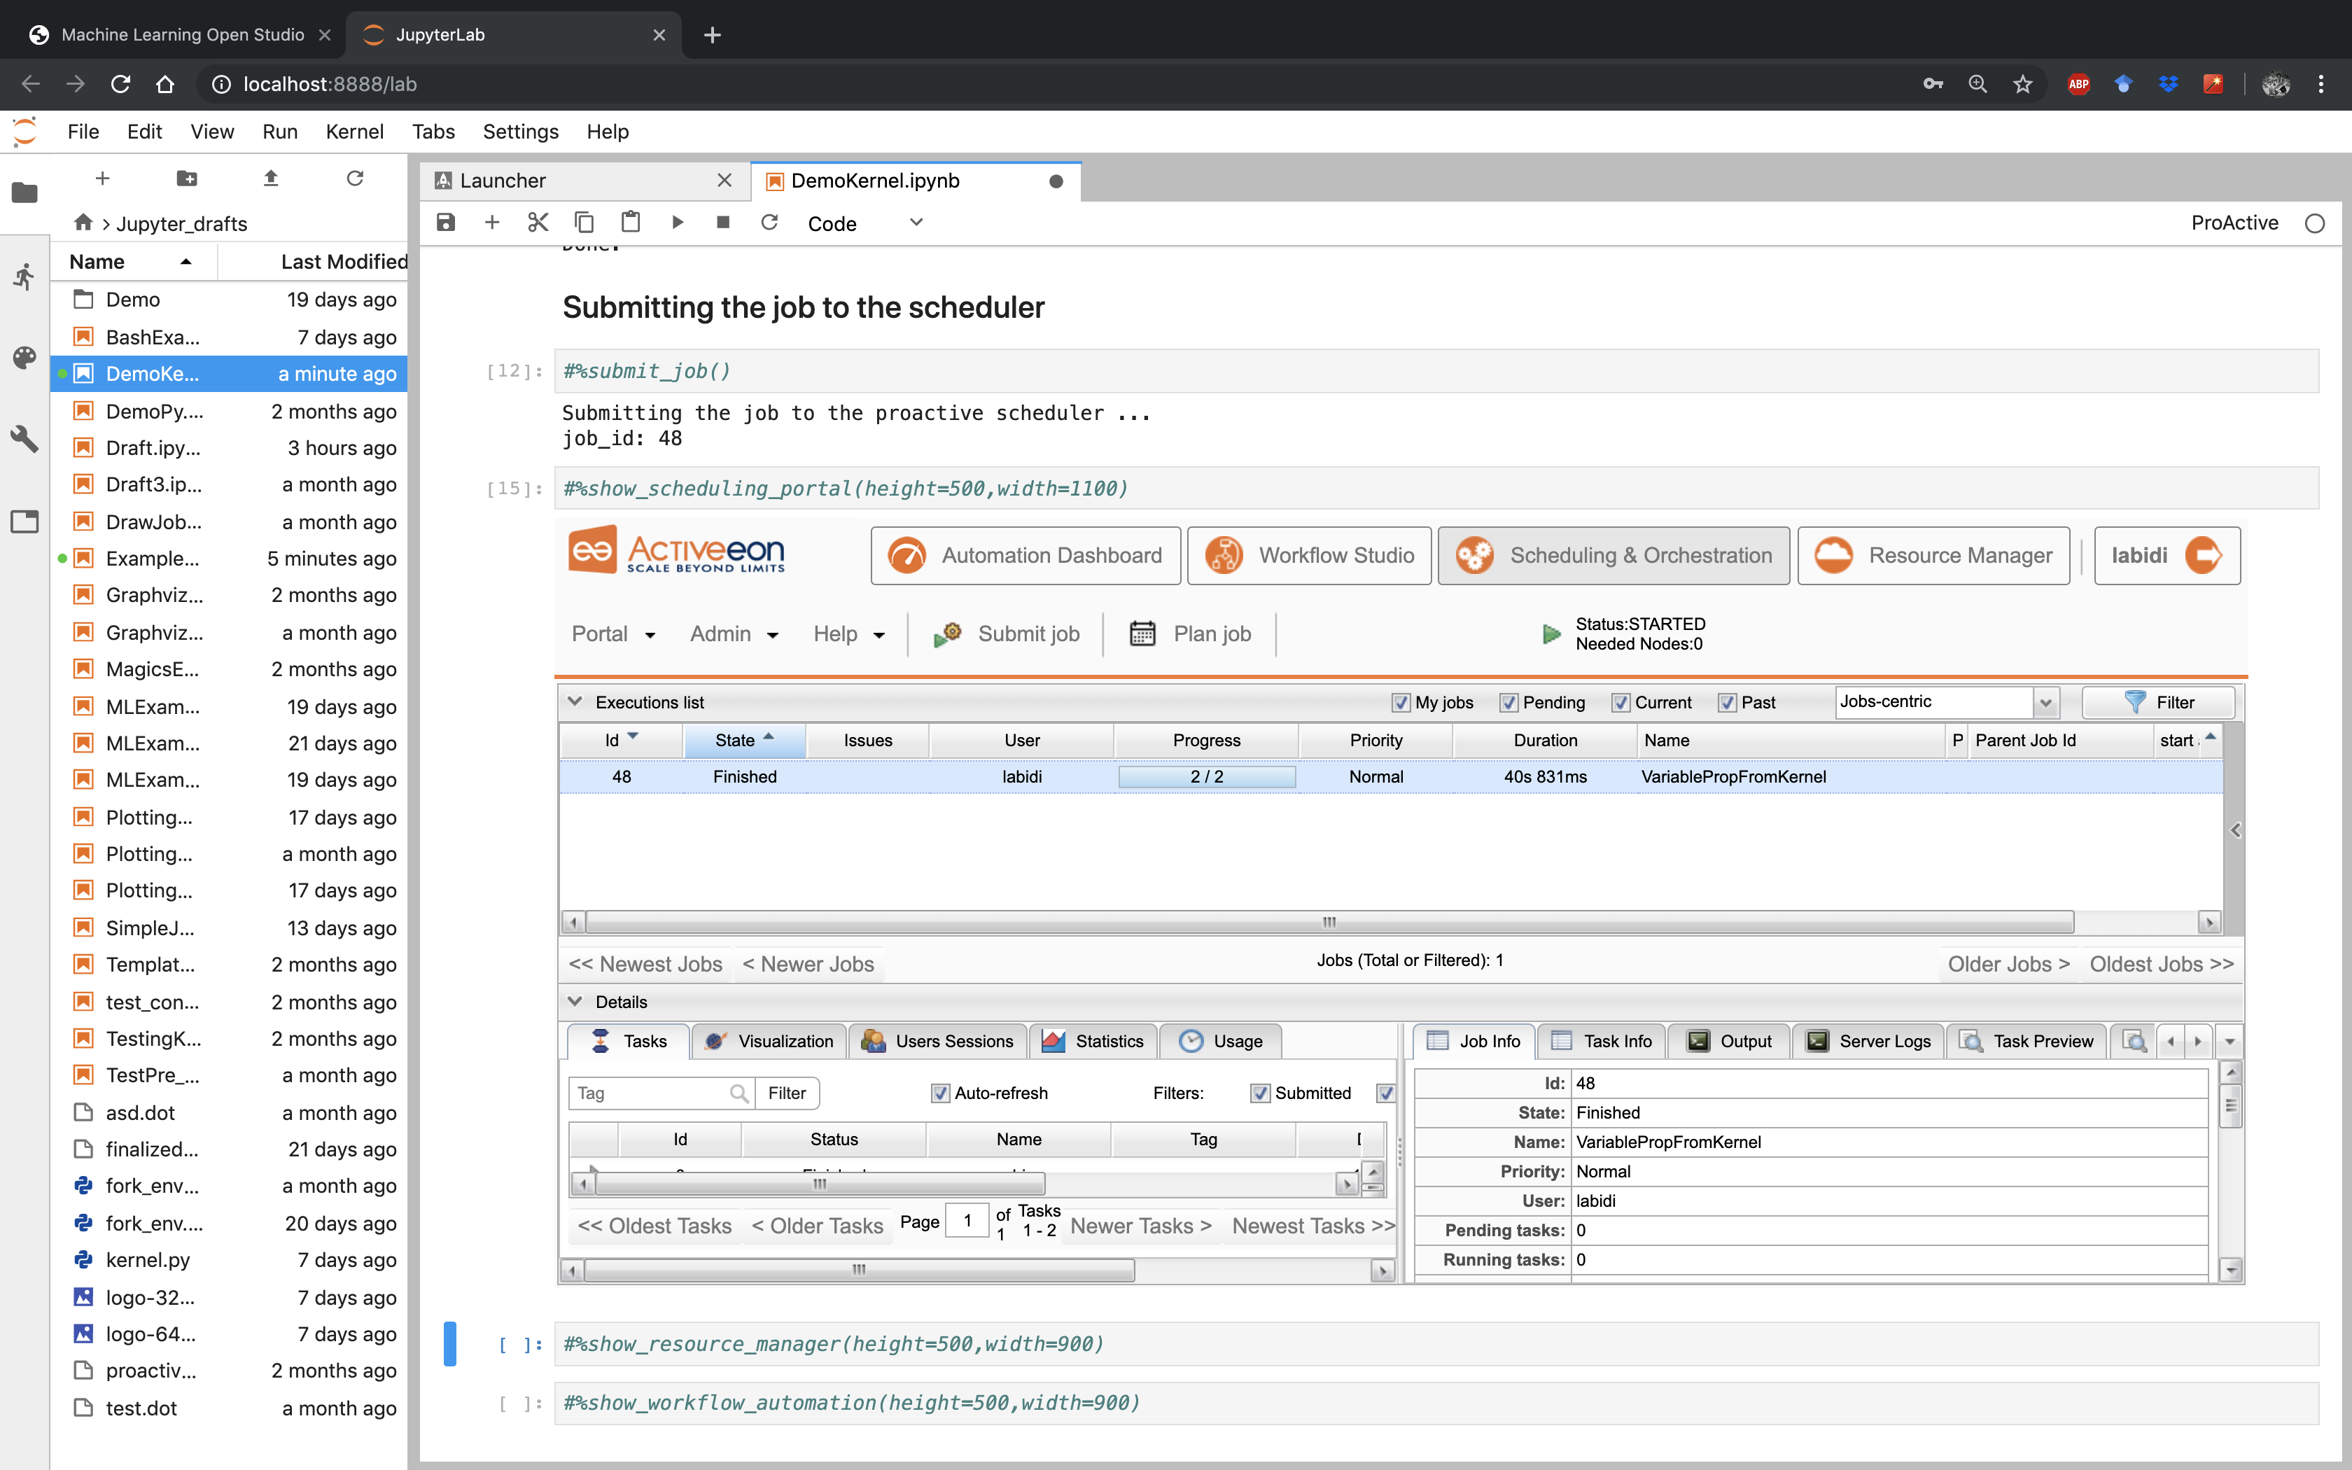Open Resource Manager panel
Screen dimensions: 2352x1470
coord(1937,554)
